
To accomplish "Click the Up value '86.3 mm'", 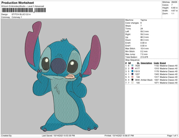I will [x=144, y=37].
